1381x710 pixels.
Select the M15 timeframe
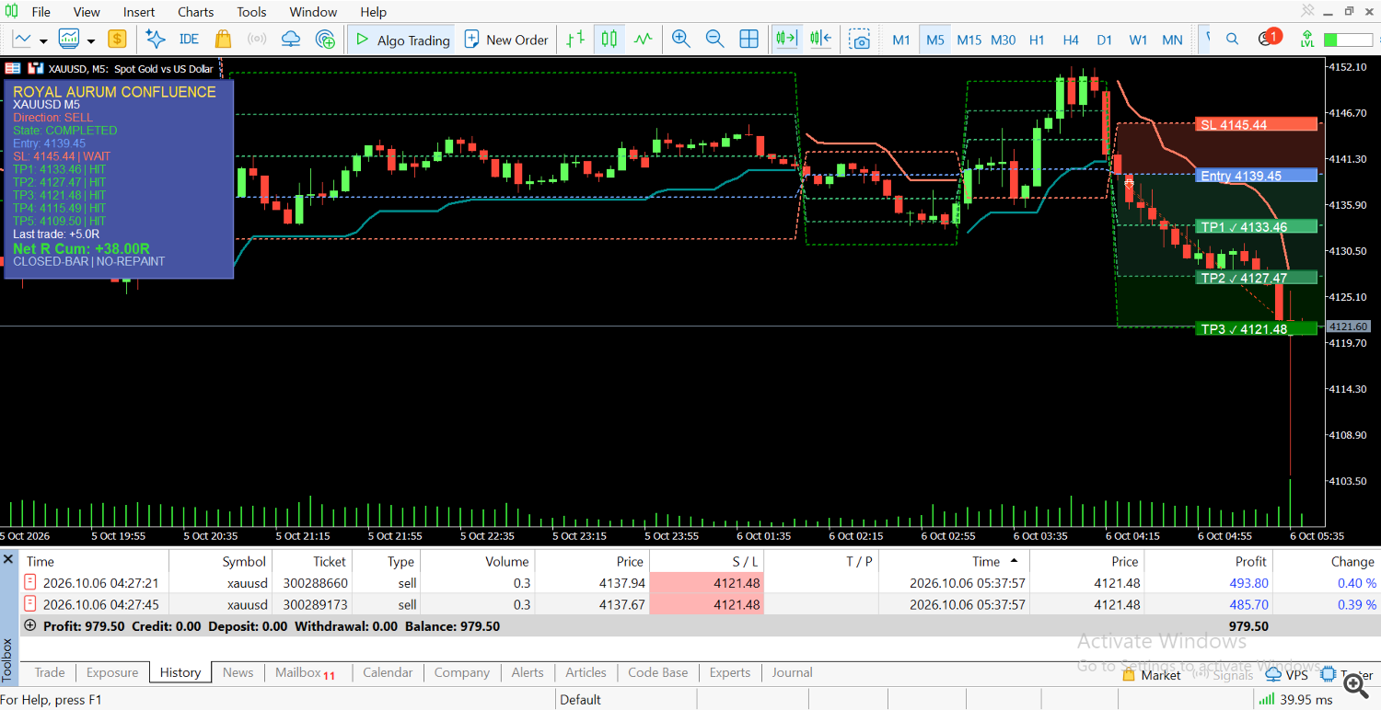969,40
